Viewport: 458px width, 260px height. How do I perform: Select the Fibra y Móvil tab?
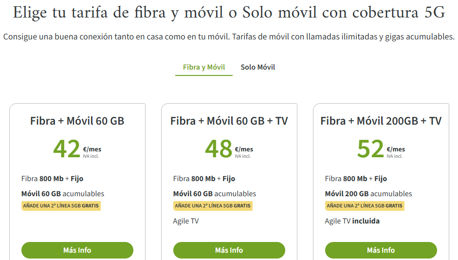coord(204,67)
